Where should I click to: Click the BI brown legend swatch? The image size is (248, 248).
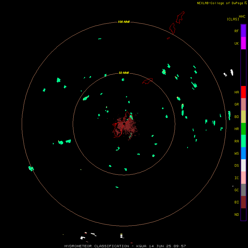[x=243, y=202]
